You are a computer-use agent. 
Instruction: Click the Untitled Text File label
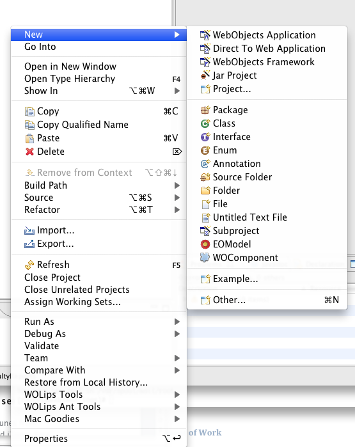point(250,217)
